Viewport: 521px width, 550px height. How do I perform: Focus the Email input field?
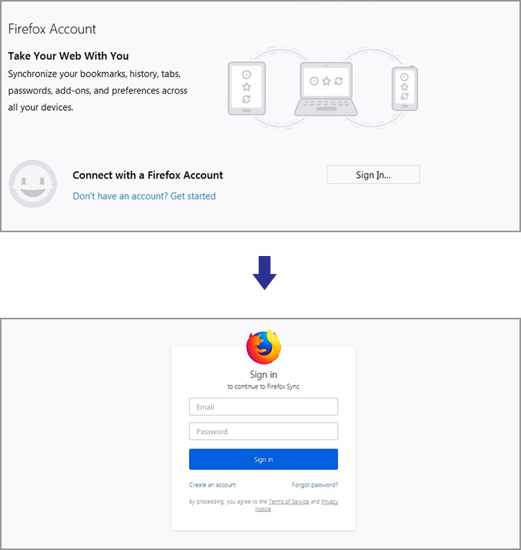click(263, 407)
